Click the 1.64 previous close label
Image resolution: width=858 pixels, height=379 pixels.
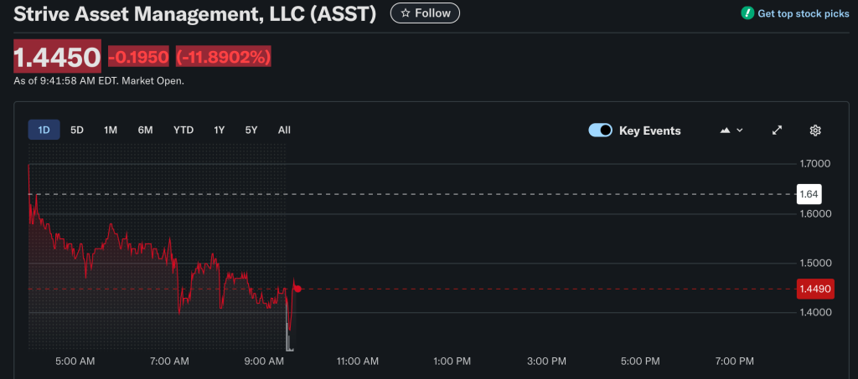click(x=808, y=194)
